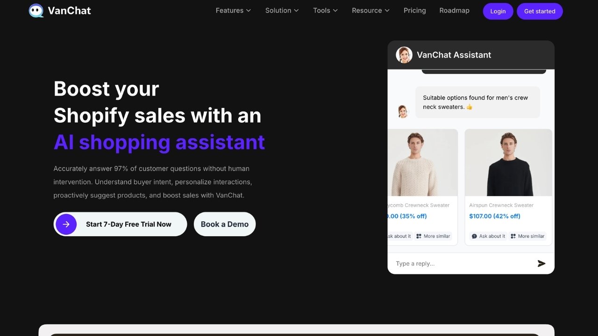
Task: Click the 'ycomb Crewneck Sweater' product name
Action: click(419, 205)
